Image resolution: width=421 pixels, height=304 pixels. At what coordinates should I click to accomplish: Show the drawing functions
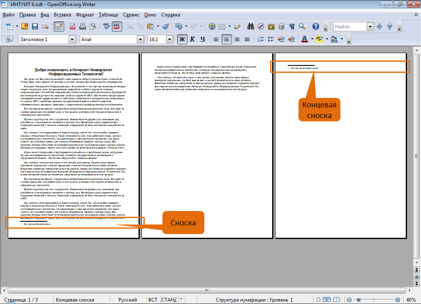click(x=237, y=26)
